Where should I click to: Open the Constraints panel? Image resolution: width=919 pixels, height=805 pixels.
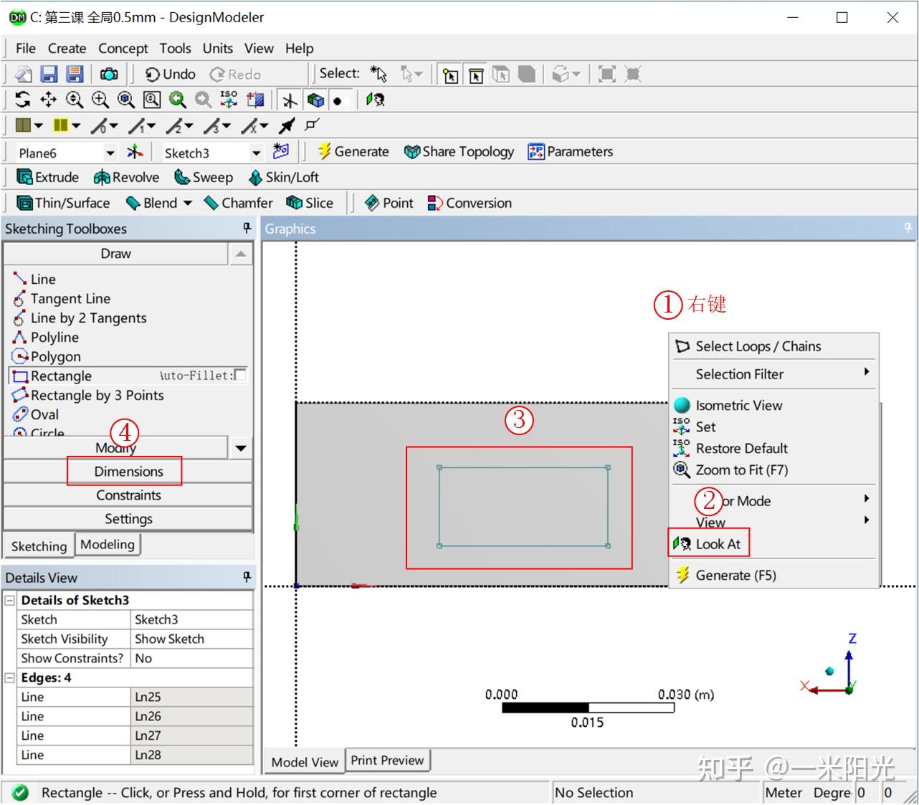(129, 495)
